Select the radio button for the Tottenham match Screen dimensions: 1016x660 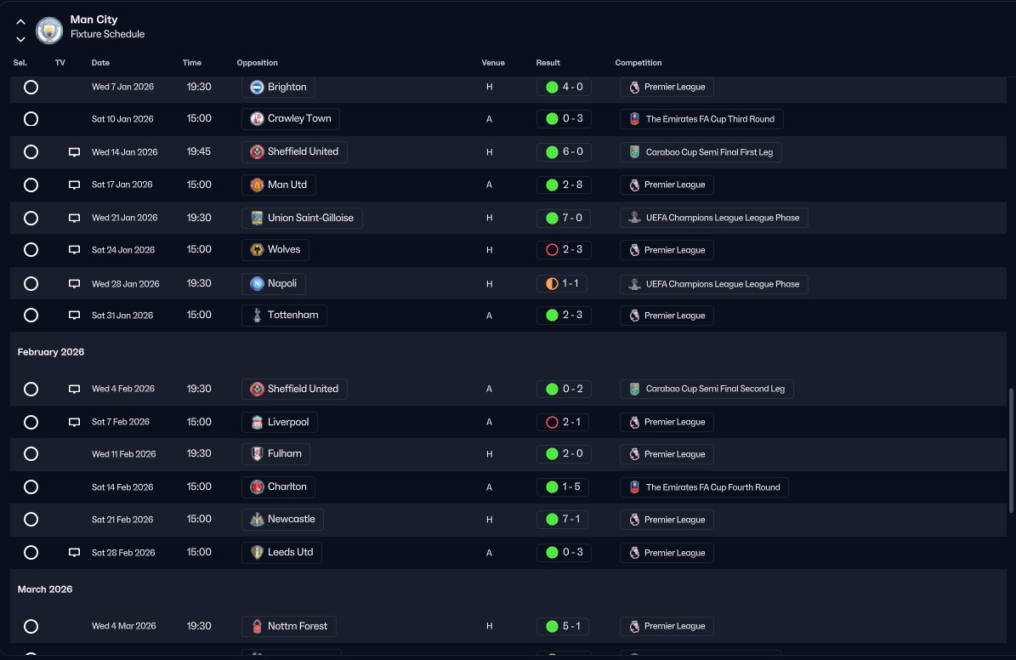tap(31, 316)
